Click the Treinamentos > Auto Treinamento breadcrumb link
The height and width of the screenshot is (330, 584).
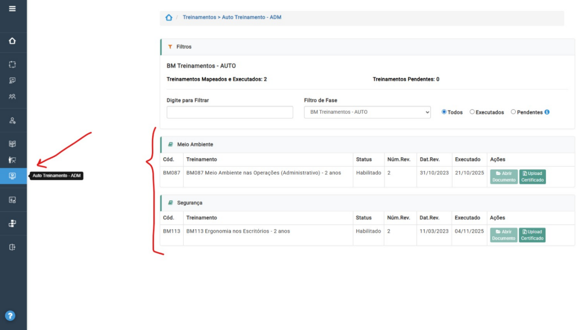click(x=232, y=18)
